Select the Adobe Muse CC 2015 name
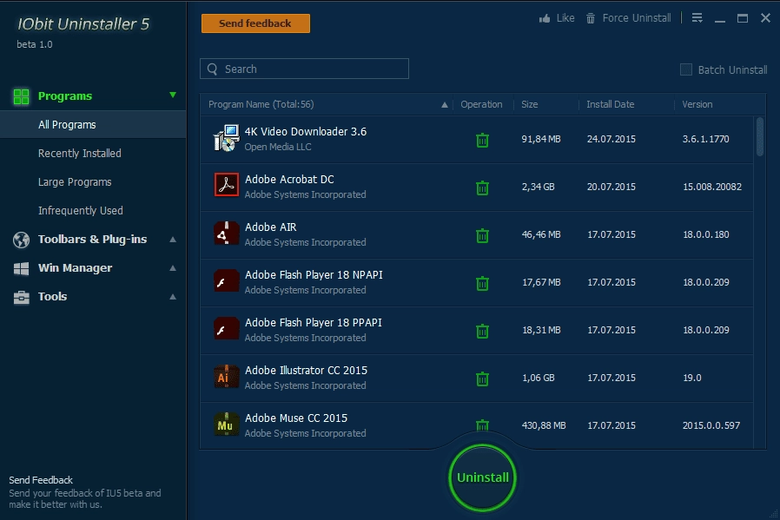780x520 pixels. [296, 418]
